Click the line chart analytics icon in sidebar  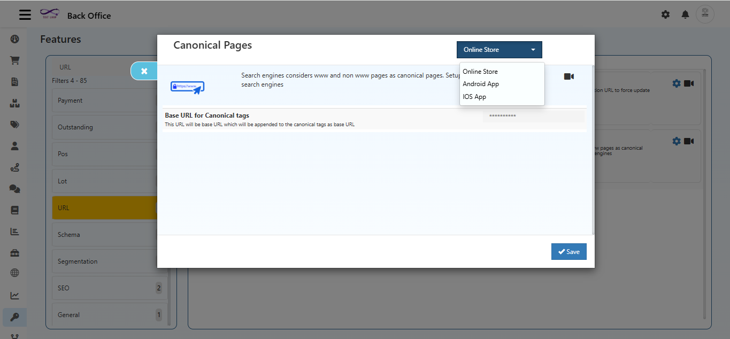point(14,295)
